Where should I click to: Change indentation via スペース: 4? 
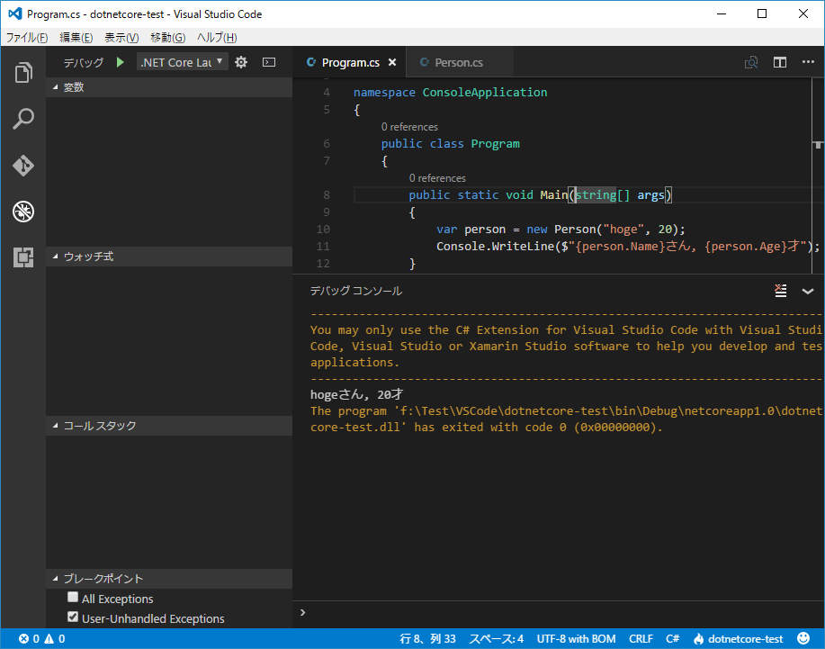coord(496,638)
